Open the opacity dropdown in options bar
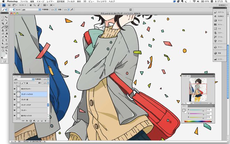Image resolution: width=230 pixels, height=144 pixels. coord(56,9)
